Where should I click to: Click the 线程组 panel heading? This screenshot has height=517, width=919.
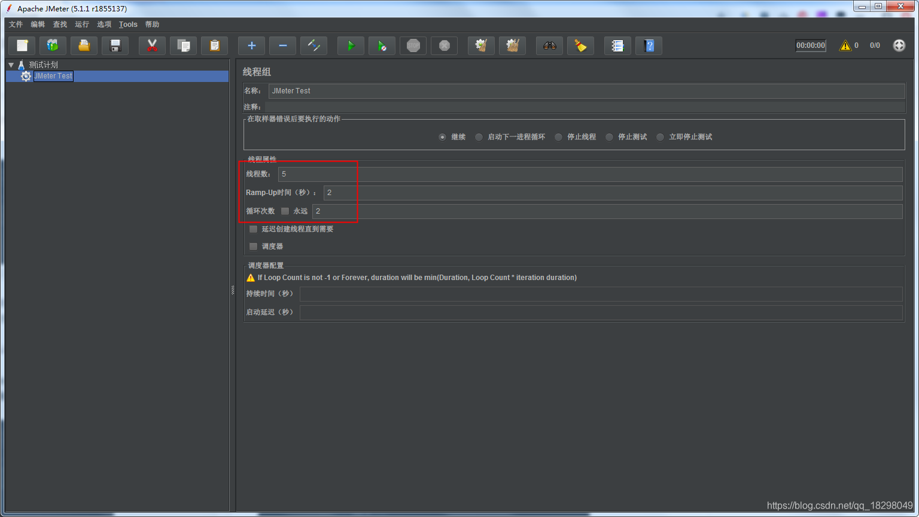click(x=257, y=72)
